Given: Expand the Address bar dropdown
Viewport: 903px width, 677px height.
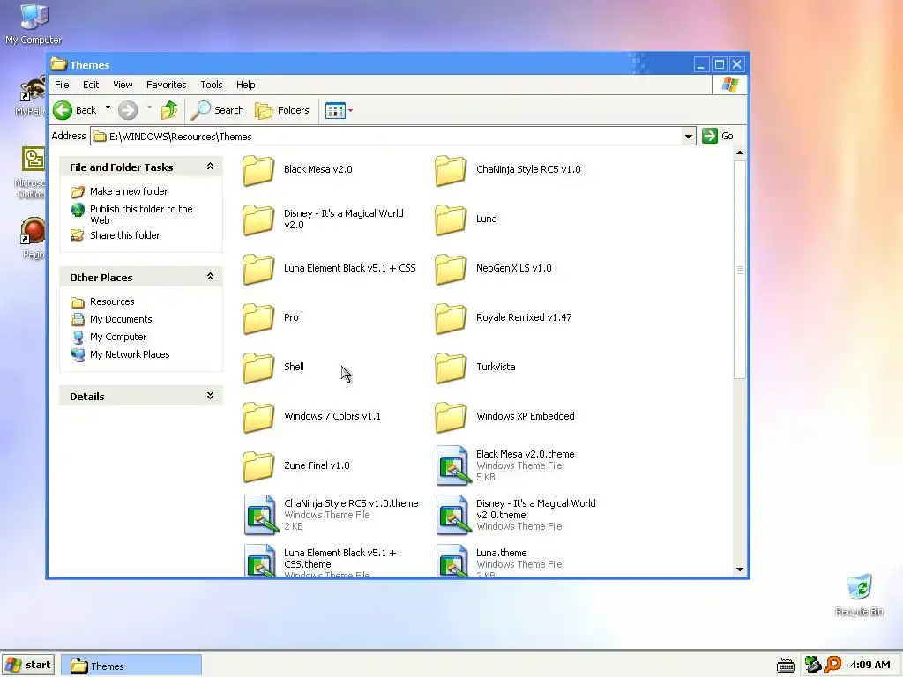Looking at the screenshot, I should point(688,137).
